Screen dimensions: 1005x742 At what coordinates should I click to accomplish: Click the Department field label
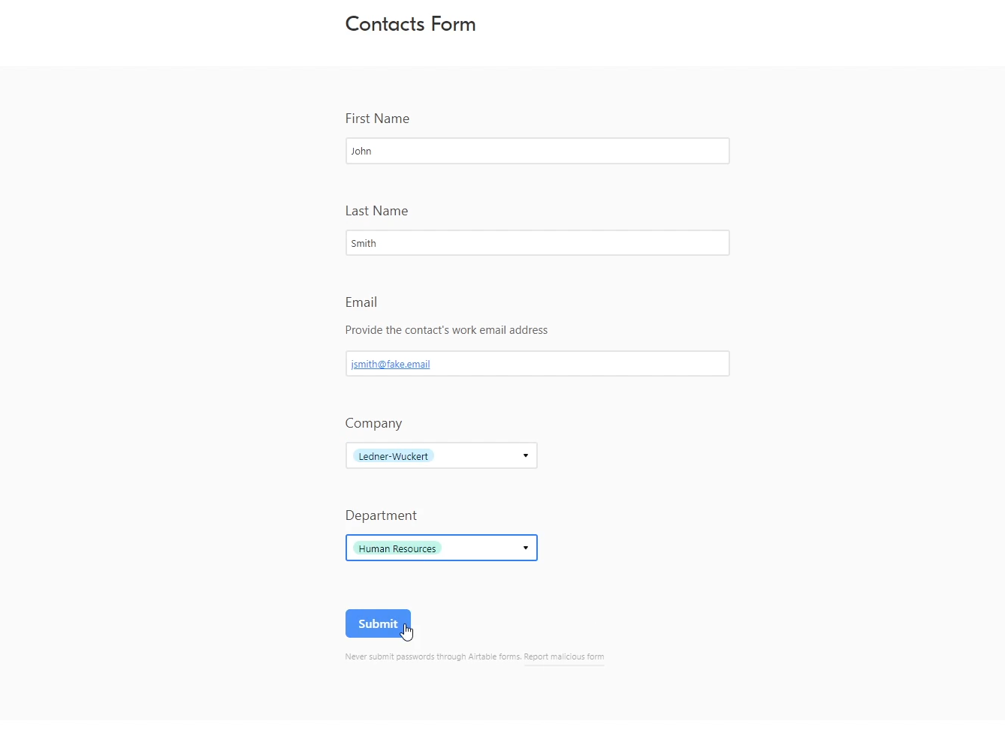point(381,515)
